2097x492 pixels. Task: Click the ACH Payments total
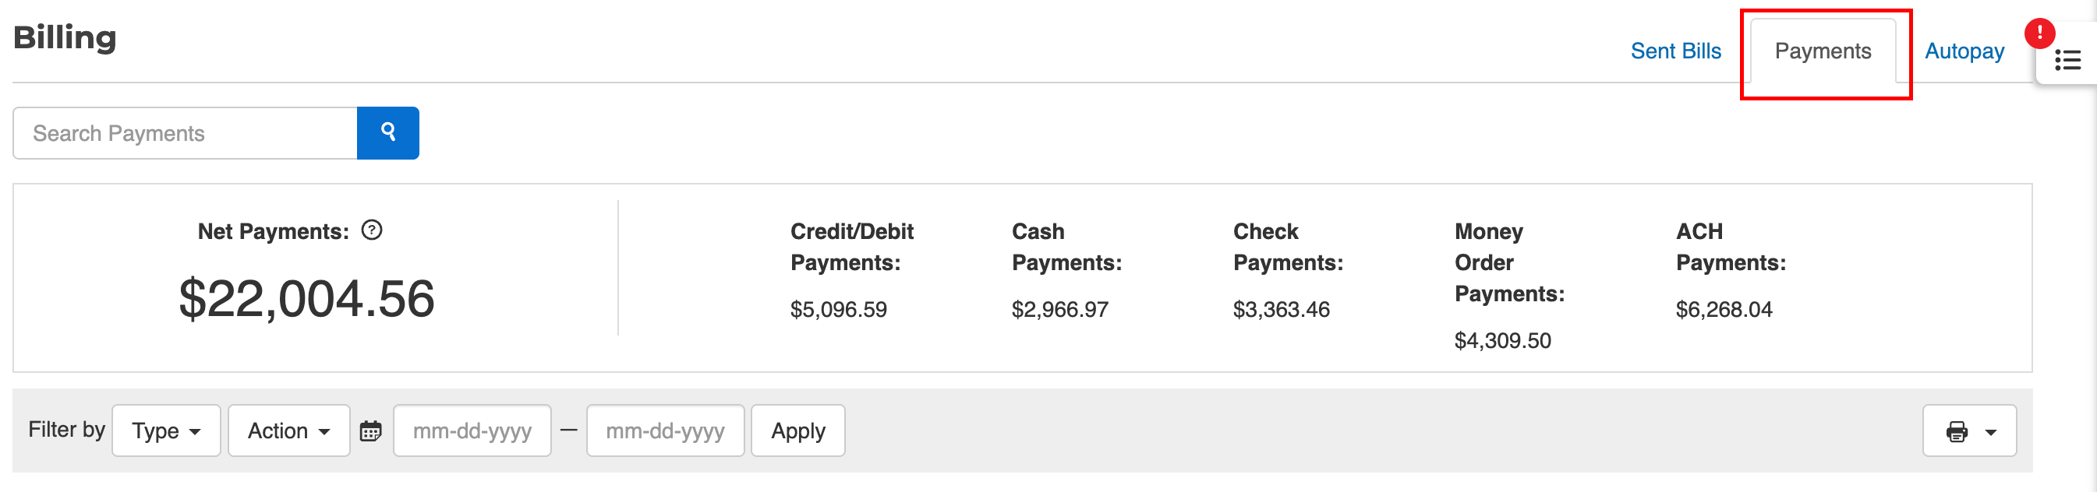1724,309
